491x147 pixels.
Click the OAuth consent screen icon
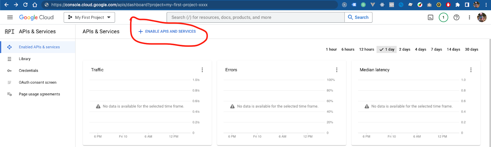tap(10, 82)
